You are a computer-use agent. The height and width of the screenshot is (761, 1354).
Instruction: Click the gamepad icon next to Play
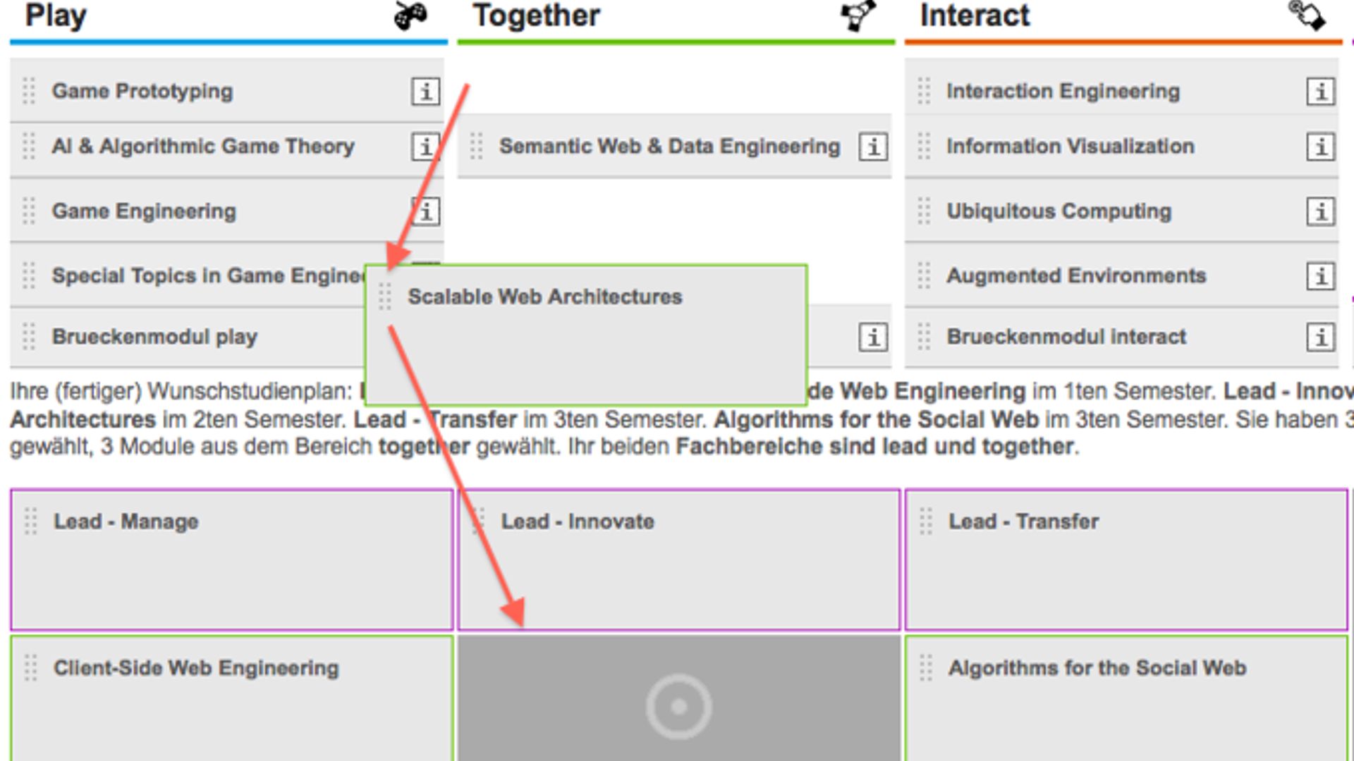click(410, 16)
